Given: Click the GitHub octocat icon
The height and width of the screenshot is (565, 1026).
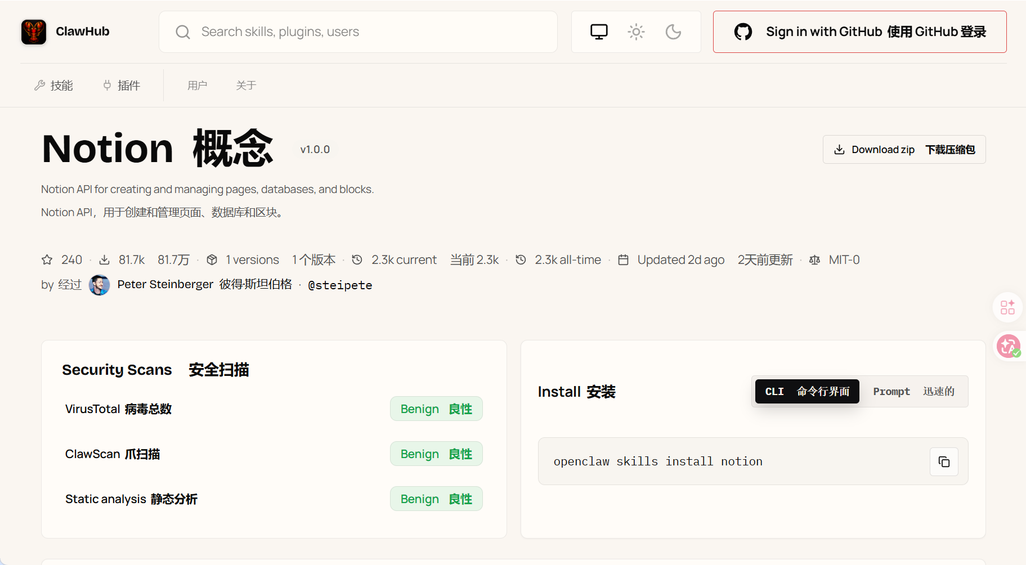Looking at the screenshot, I should pos(743,32).
